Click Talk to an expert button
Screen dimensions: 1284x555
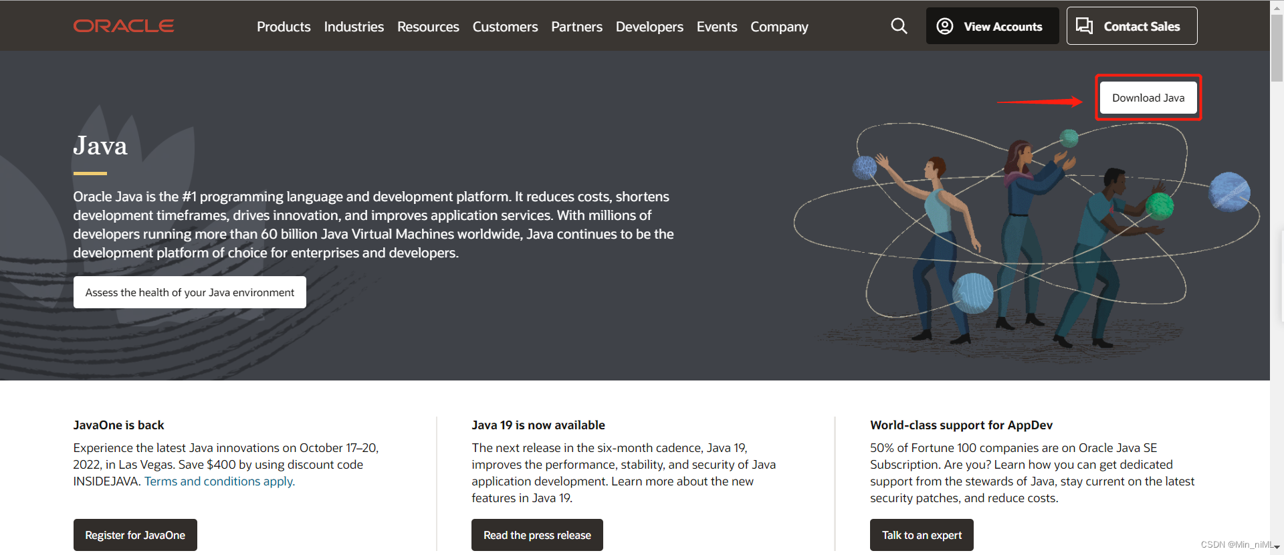pos(922,535)
